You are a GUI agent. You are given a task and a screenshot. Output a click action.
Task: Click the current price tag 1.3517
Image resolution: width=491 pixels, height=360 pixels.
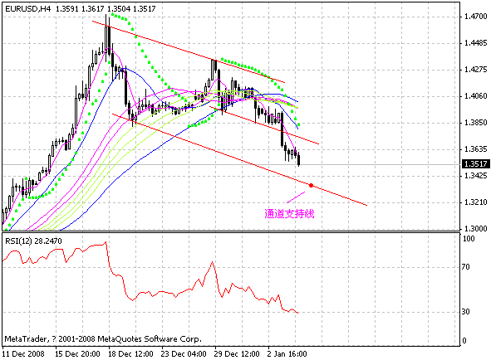click(476, 163)
